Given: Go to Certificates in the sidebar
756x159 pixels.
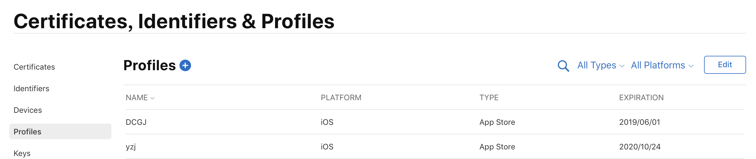Looking at the screenshot, I should (34, 67).
